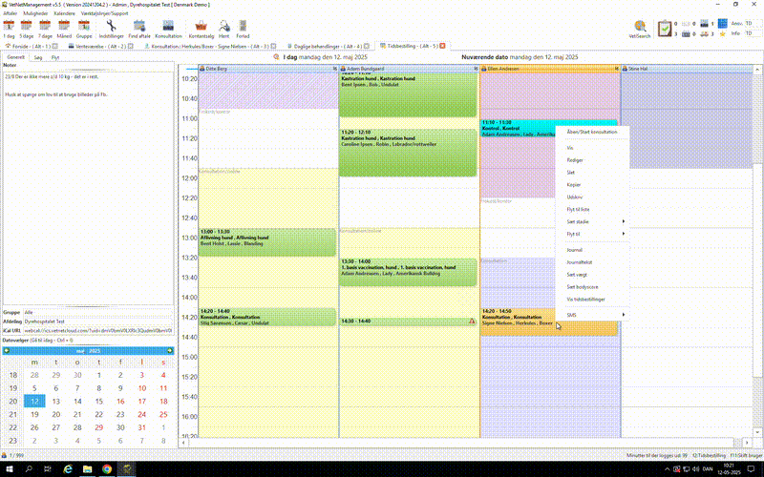Open the 13:00 Aflivning hund appointment
This screenshot has width=764, height=477.
pyautogui.click(x=267, y=242)
